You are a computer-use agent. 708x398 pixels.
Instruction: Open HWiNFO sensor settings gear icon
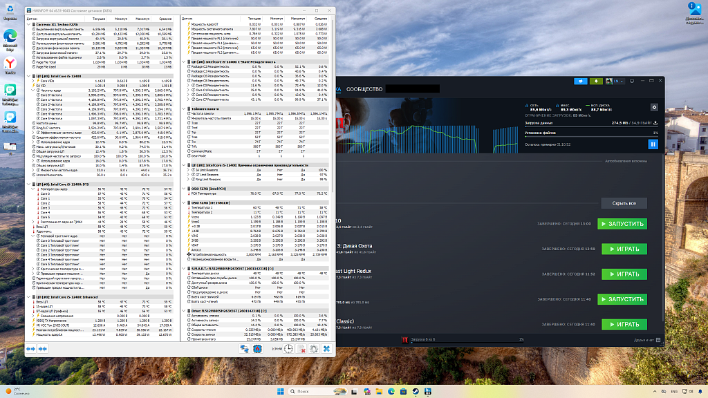pos(314,349)
